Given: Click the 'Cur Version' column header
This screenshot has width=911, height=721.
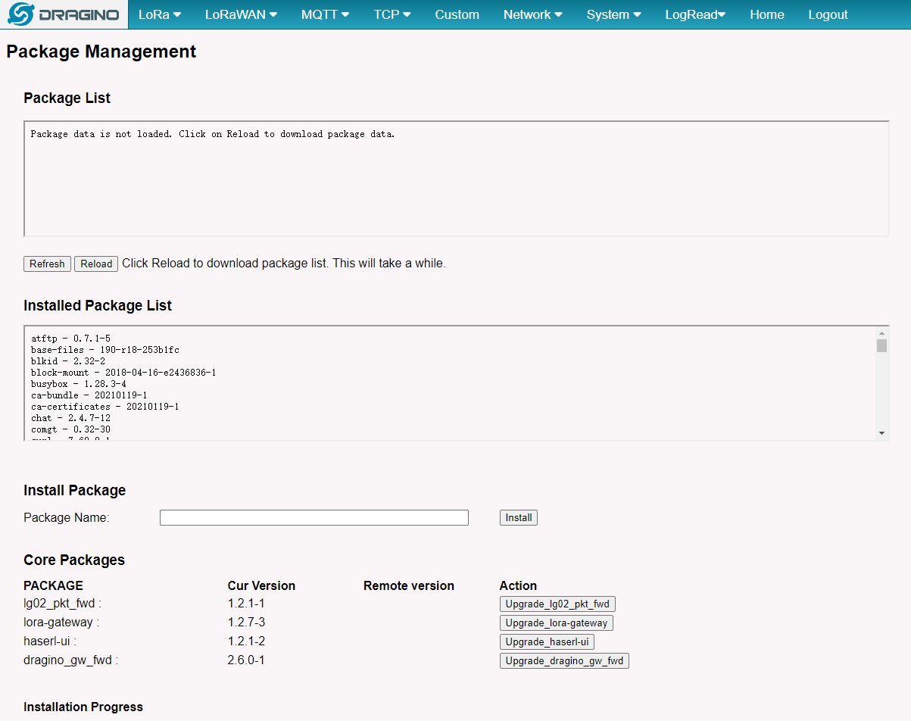Looking at the screenshot, I should click(261, 585).
